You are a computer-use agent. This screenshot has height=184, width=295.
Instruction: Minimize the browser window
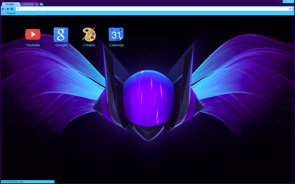[285, 2]
